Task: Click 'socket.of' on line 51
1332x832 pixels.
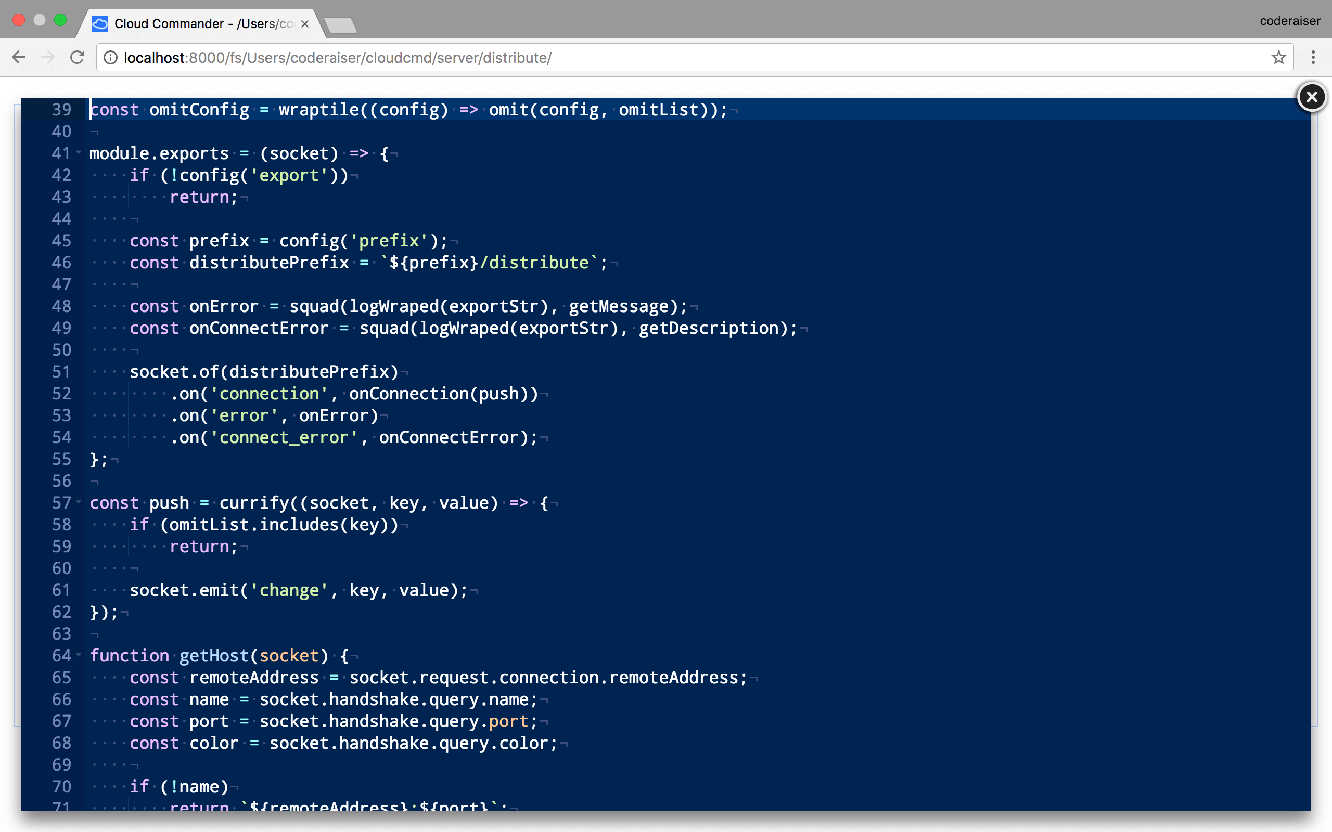Action: [x=174, y=371]
